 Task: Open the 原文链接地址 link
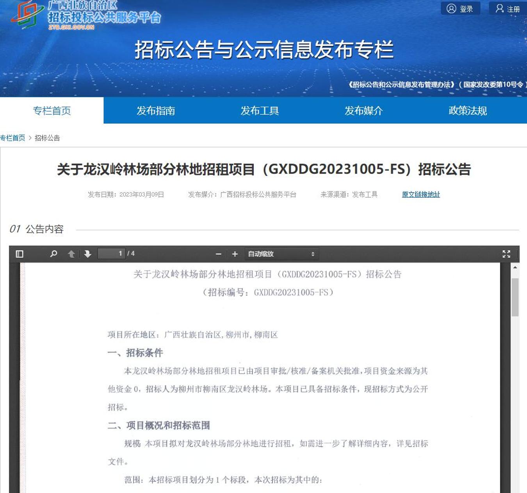point(421,194)
